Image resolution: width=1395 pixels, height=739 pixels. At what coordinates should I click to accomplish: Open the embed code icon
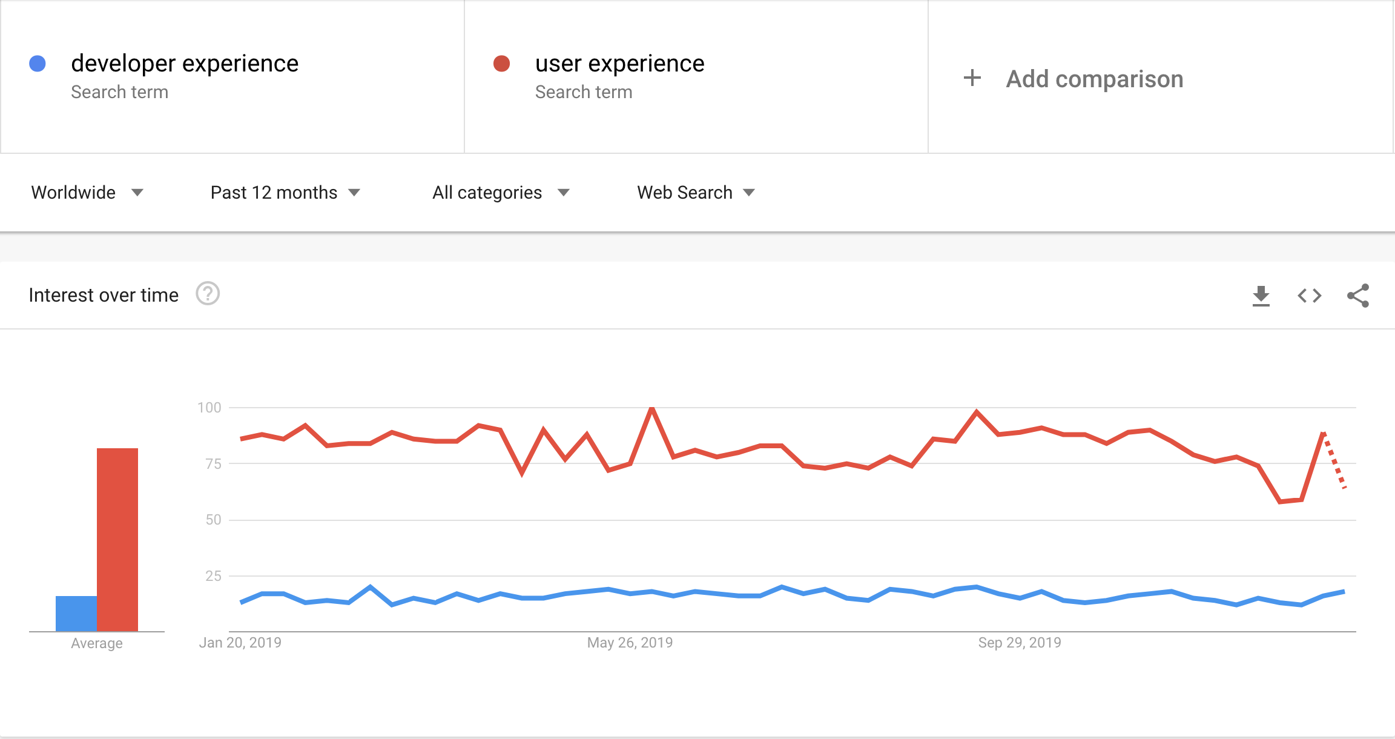[1310, 296]
